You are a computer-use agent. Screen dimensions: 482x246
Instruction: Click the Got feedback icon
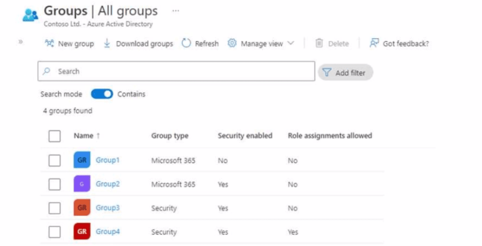tap(374, 44)
